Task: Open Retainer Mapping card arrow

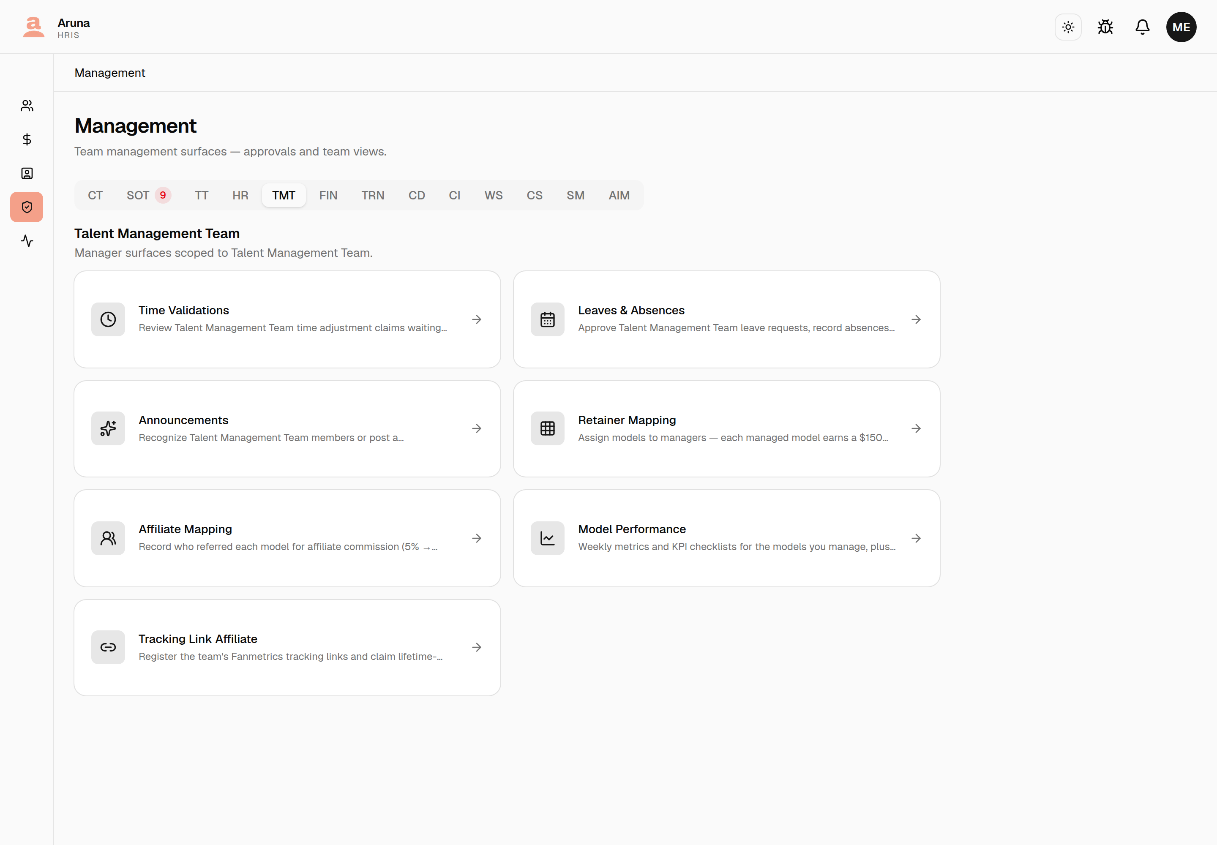Action: 916,428
